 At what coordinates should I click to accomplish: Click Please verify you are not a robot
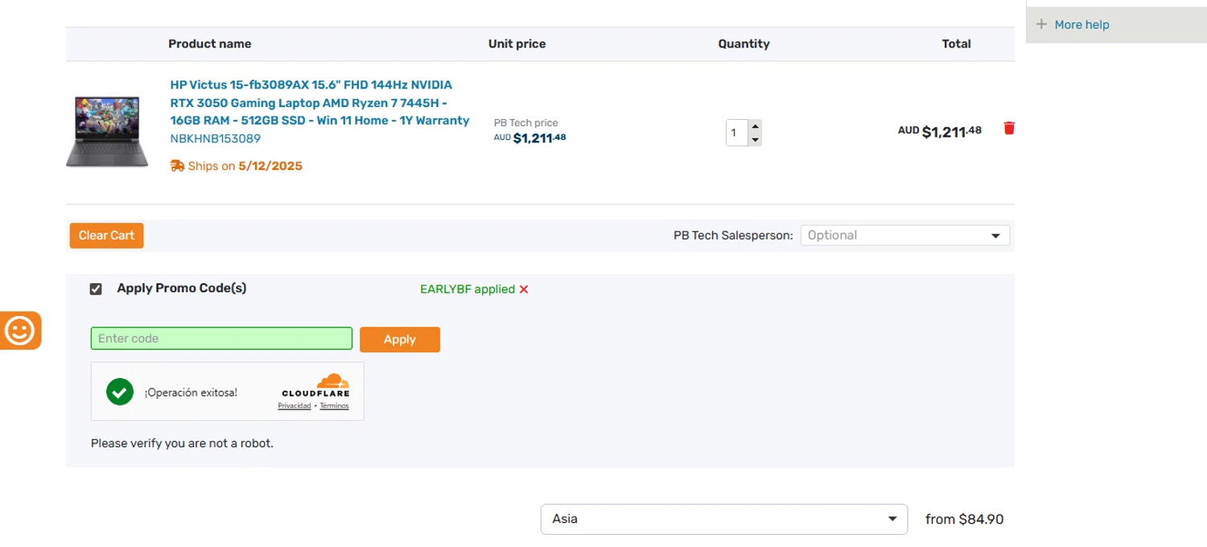coord(182,443)
